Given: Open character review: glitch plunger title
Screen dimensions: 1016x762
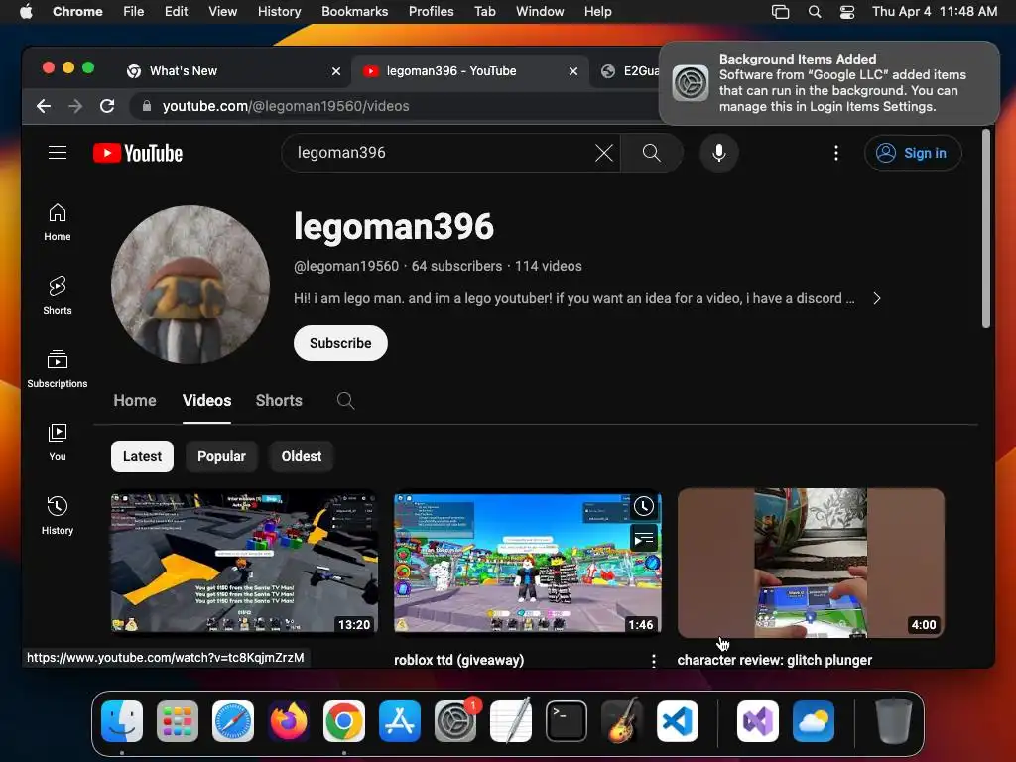Looking at the screenshot, I should click(774, 660).
